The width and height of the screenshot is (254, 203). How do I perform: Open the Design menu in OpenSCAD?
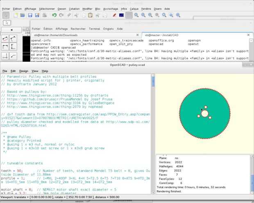[24, 71]
